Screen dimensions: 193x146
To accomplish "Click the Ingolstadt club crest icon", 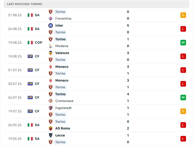I will (51, 108).
